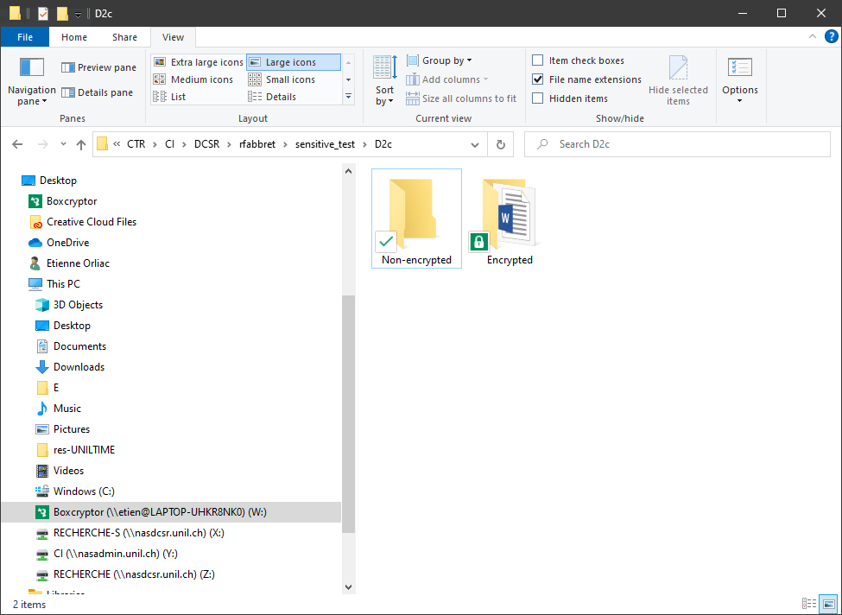This screenshot has height=615, width=842.
Task: Expand the address bar history dropdown
Action: coord(475,144)
